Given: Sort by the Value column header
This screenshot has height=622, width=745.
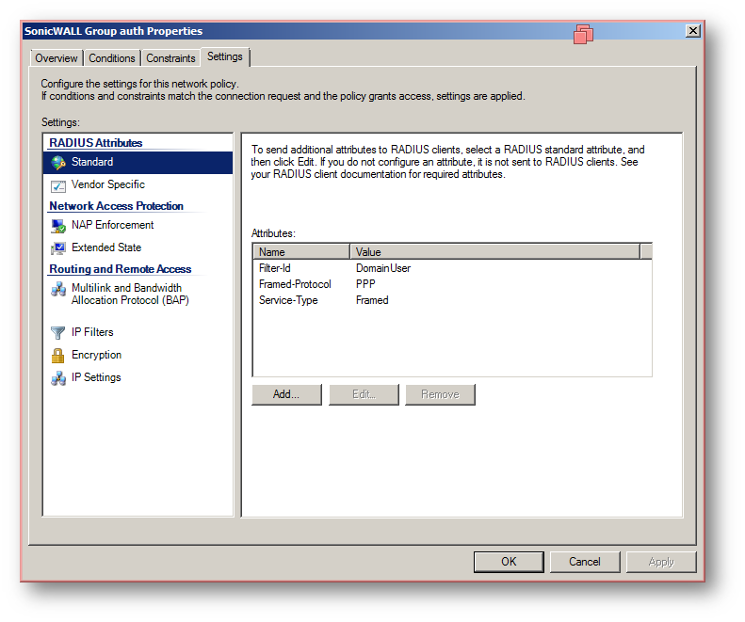Looking at the screenshot, I should (495, 251).
